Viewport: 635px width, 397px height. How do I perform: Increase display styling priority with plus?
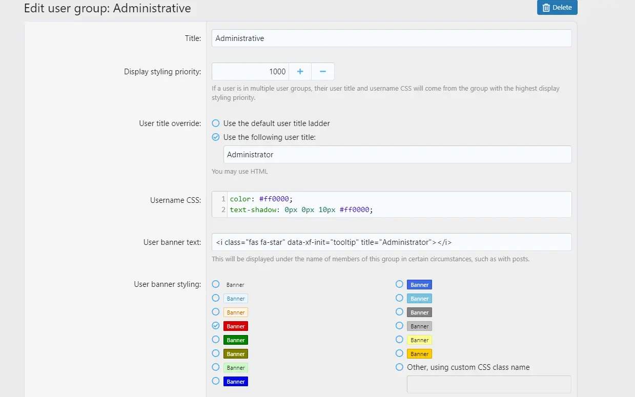[300, 72]
